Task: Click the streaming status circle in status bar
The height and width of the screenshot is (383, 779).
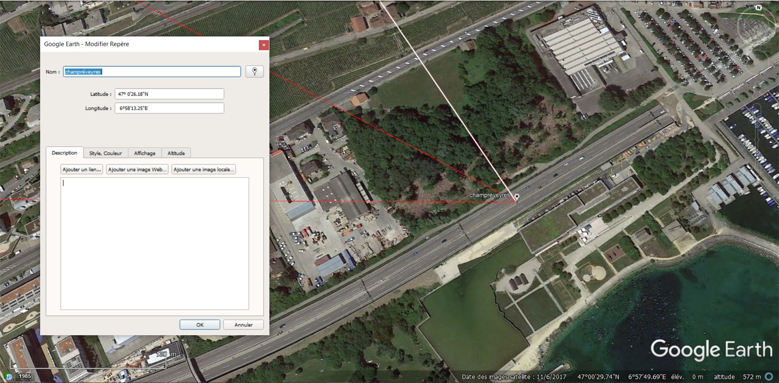Action: (x=768, y=377)
